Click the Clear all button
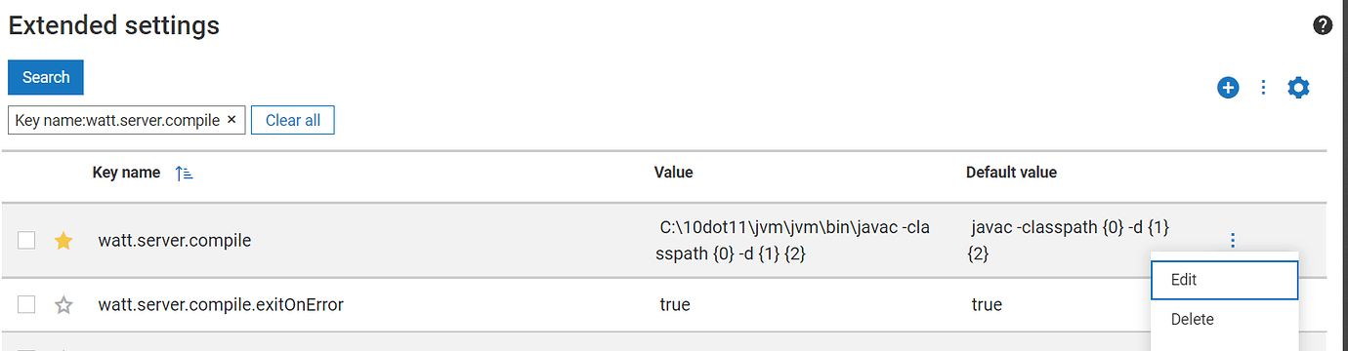Viewport: 1348px width, 351px height. pos(293,120)
